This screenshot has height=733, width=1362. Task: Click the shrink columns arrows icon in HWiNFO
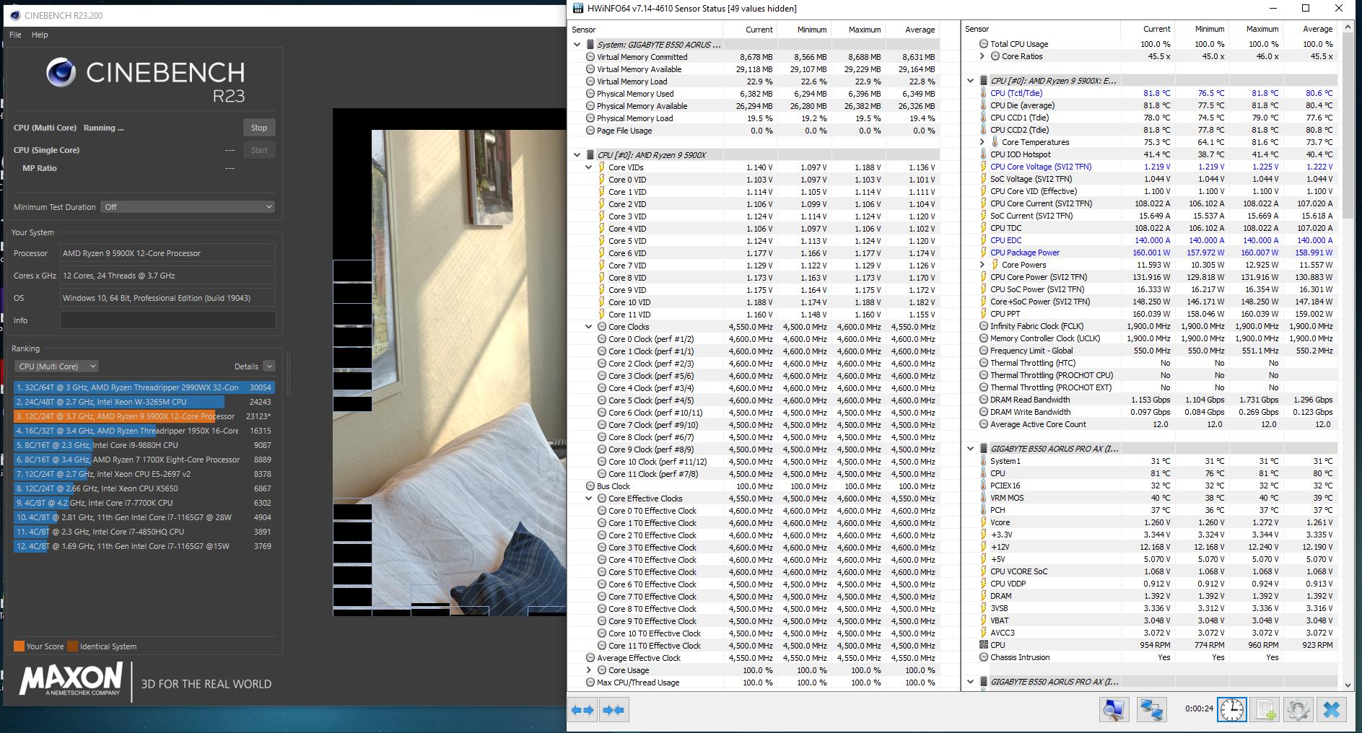point(613,710)
